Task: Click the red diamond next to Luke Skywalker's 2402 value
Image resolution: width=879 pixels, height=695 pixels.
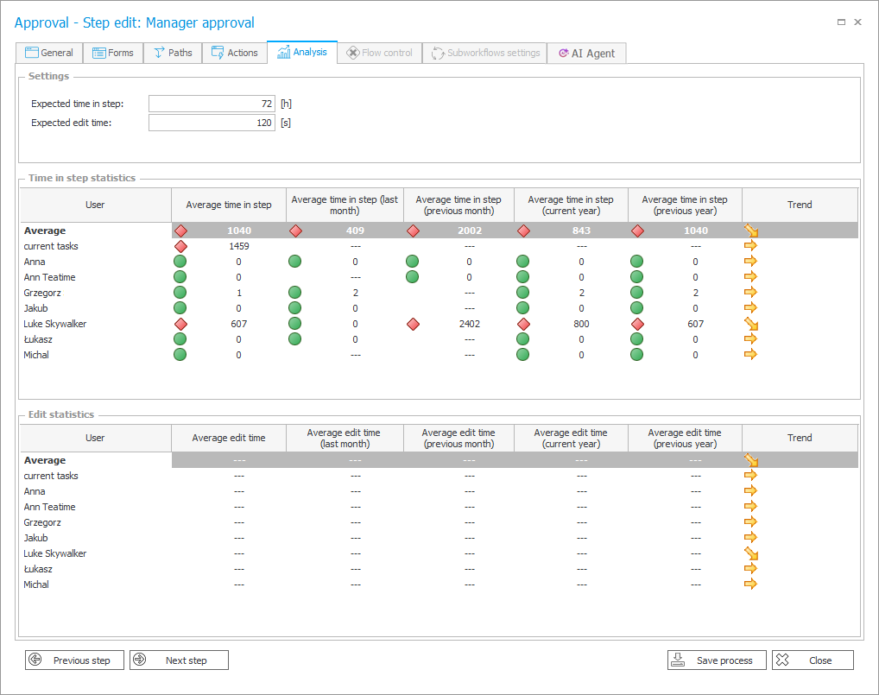Action: point(413,324)
